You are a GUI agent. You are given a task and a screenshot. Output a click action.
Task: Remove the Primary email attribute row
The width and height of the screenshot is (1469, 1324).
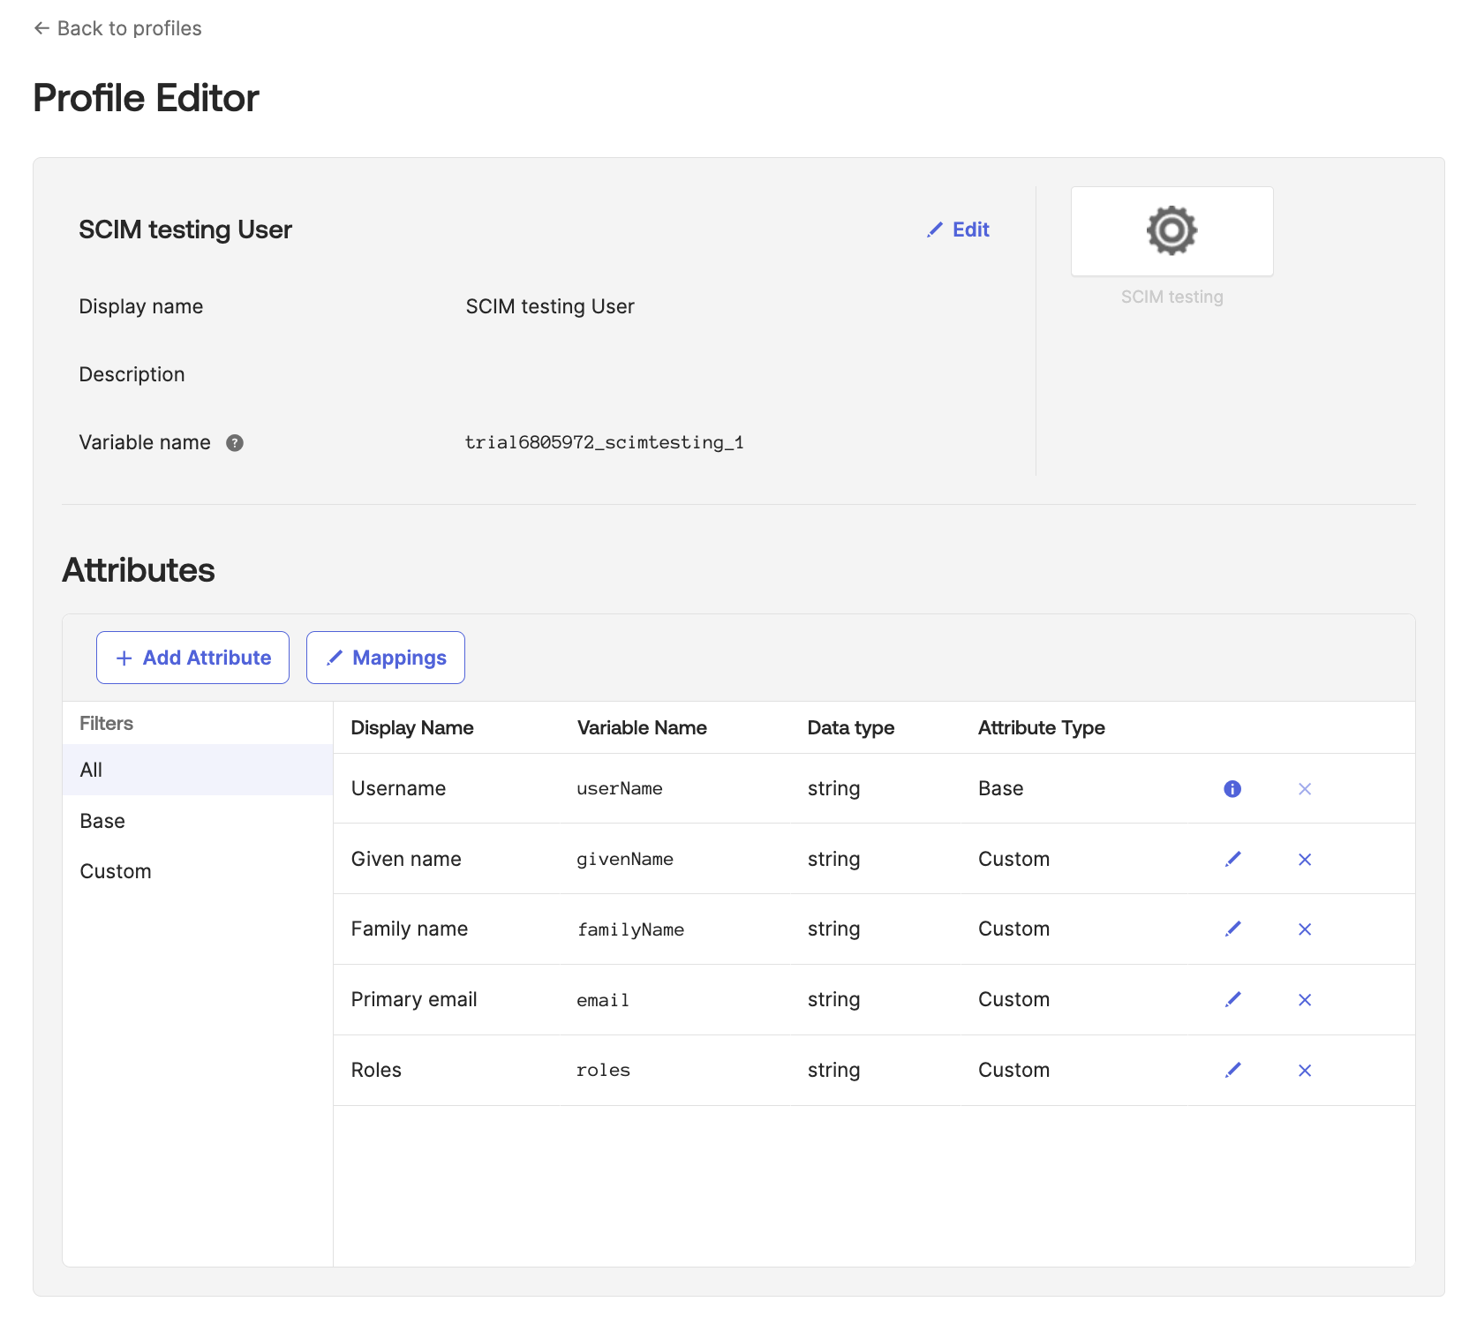point(1304,999)
